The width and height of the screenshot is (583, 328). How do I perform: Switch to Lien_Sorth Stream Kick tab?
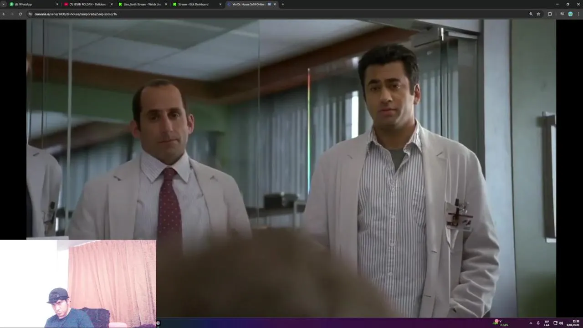pyautogui.click(x=142, y=4)
